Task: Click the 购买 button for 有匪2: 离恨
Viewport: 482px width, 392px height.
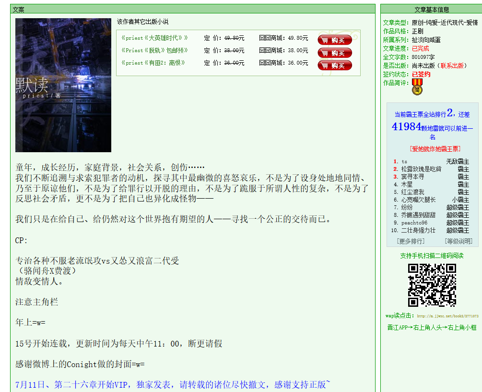Action: pos(335,65)
